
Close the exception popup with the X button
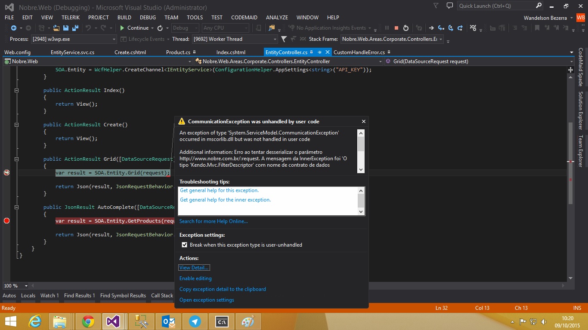(364, 122)
